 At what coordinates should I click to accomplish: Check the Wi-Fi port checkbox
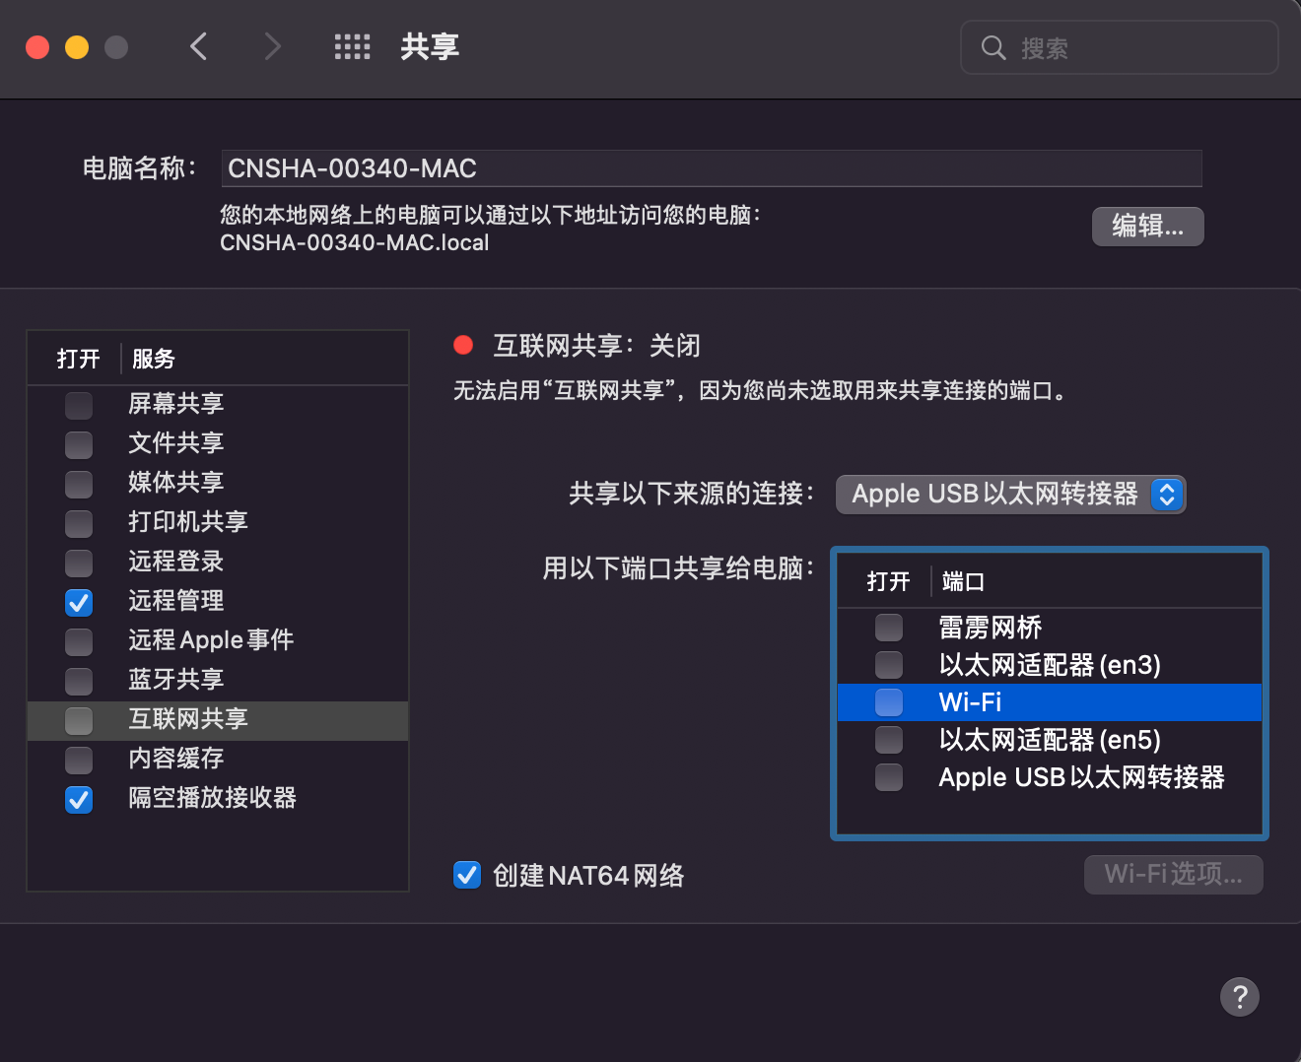click(x=889, y=701)
